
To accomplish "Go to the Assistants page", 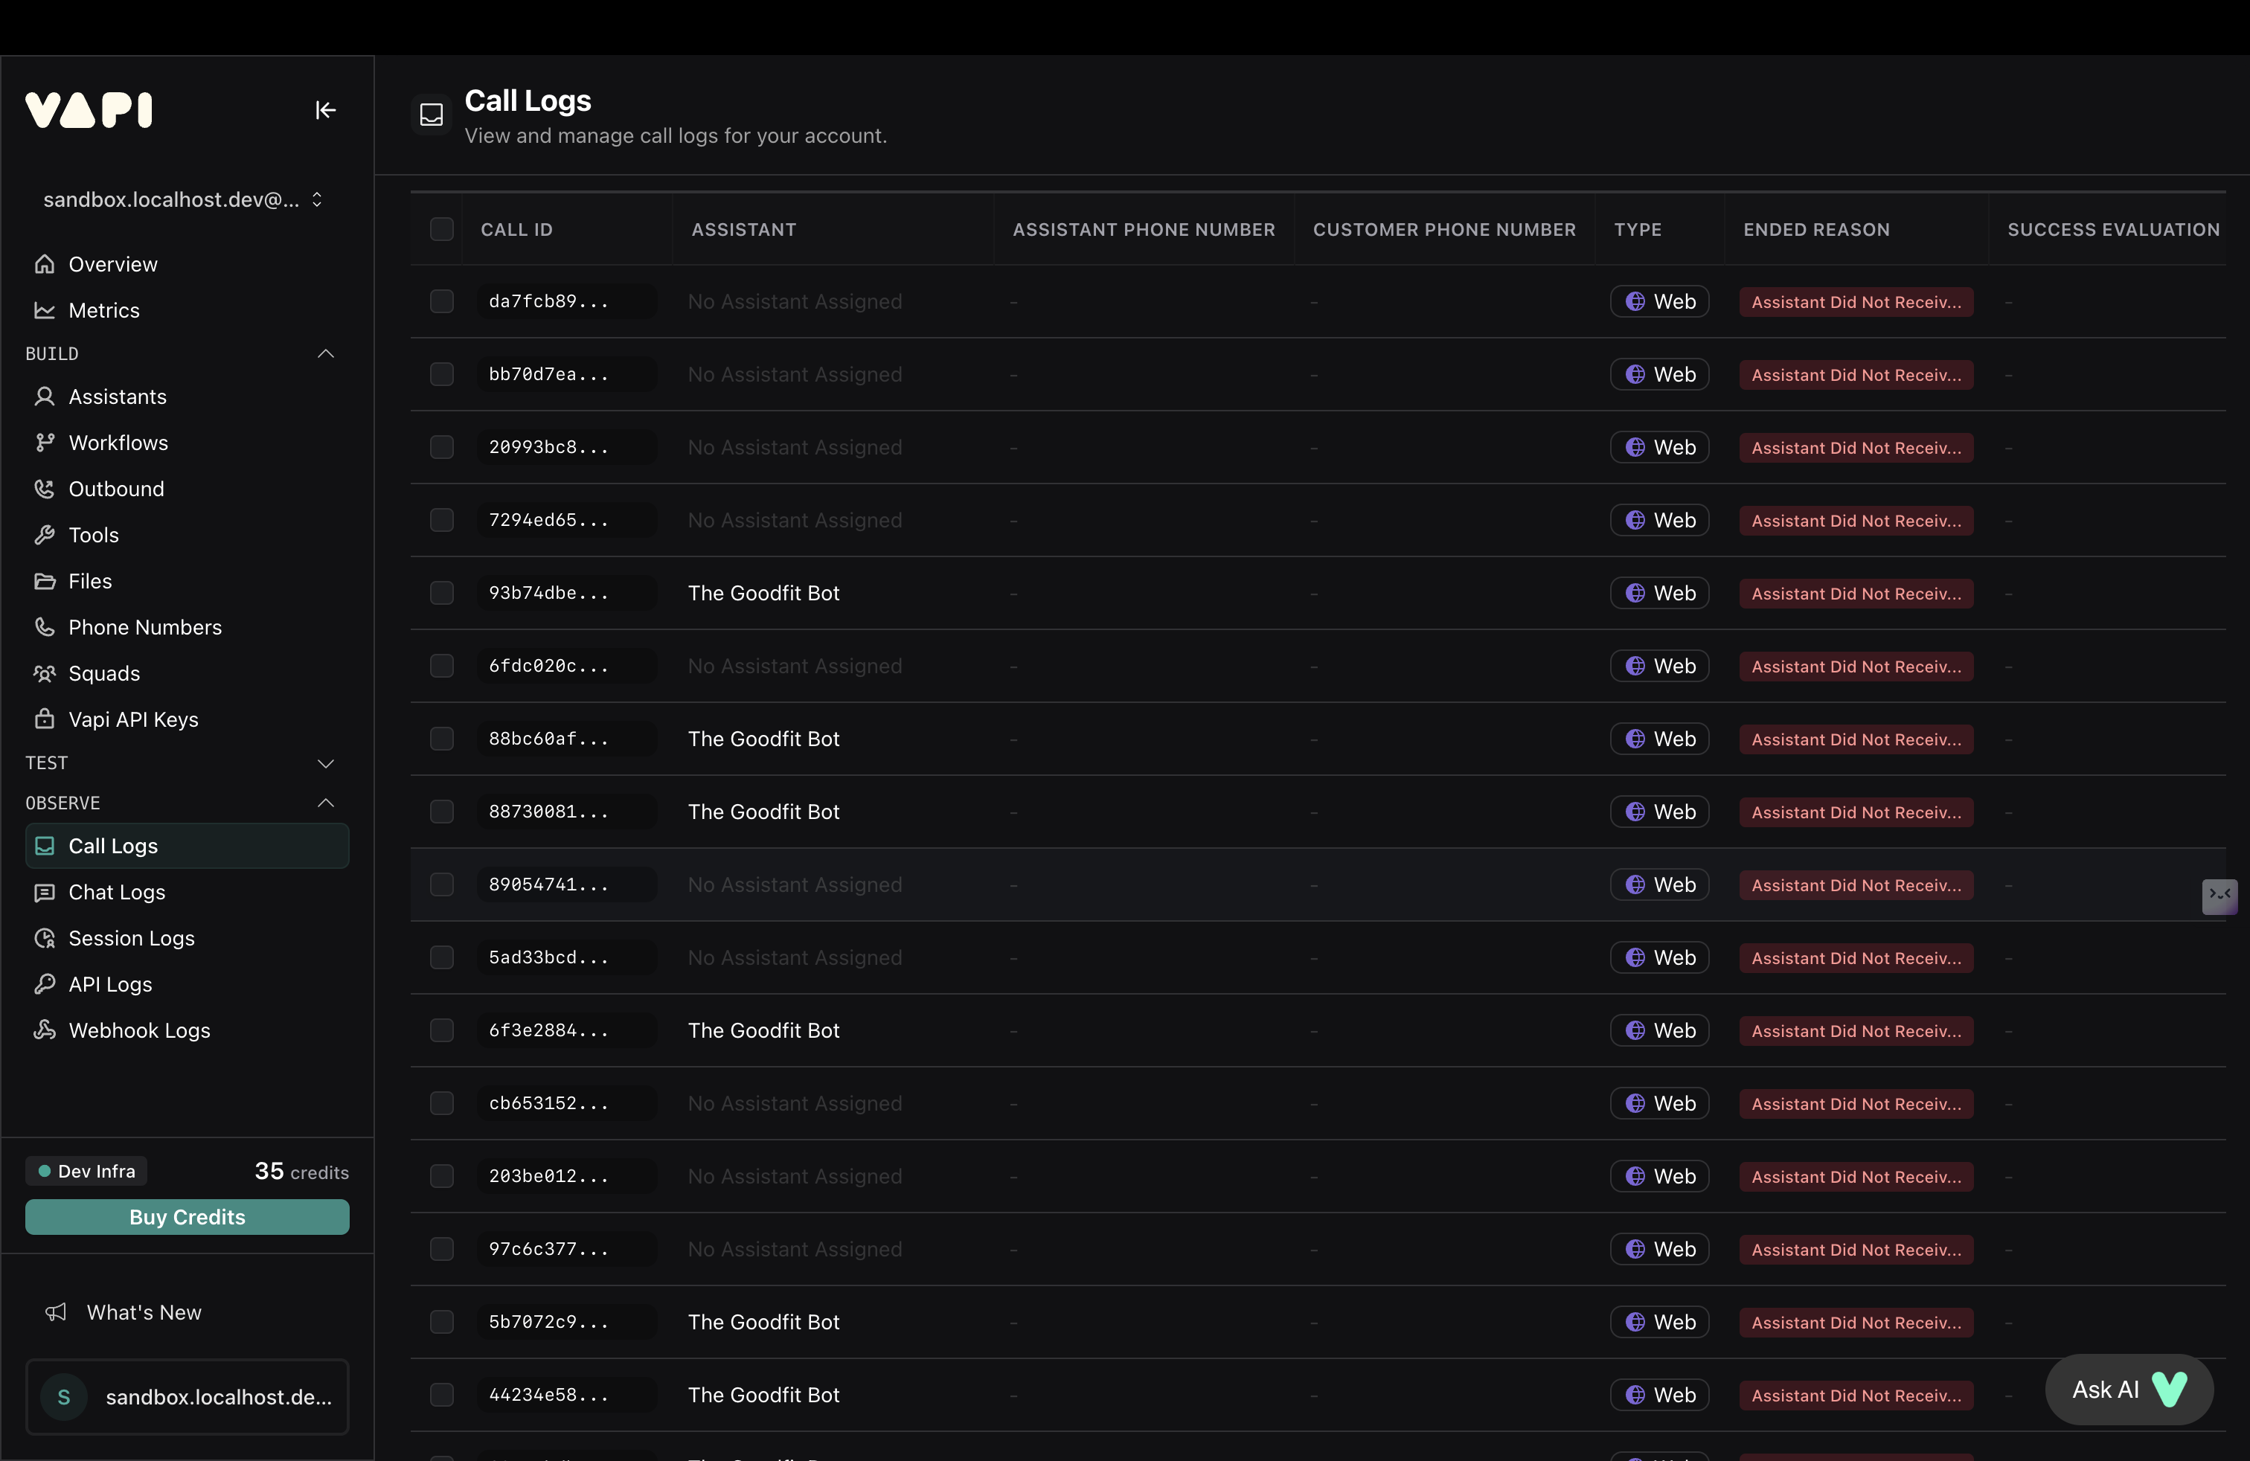I will click(x=118, y=397).
